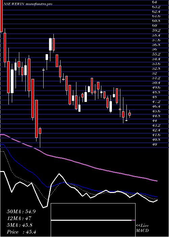Screen dimensions: 169x237
Task: Click the 50.4 price axis label
Action: point(156,83)
